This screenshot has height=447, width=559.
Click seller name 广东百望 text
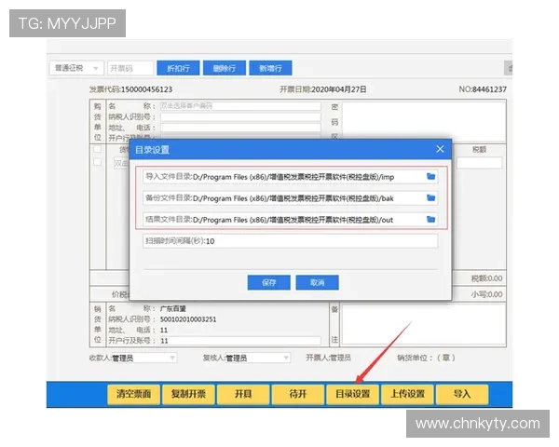173,308
